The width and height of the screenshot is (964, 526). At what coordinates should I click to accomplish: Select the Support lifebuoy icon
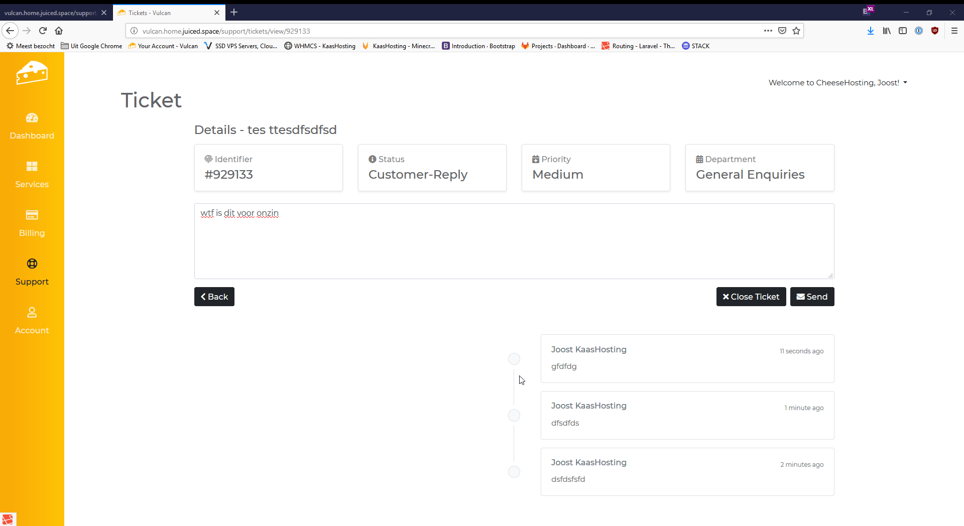coord(32,264)
